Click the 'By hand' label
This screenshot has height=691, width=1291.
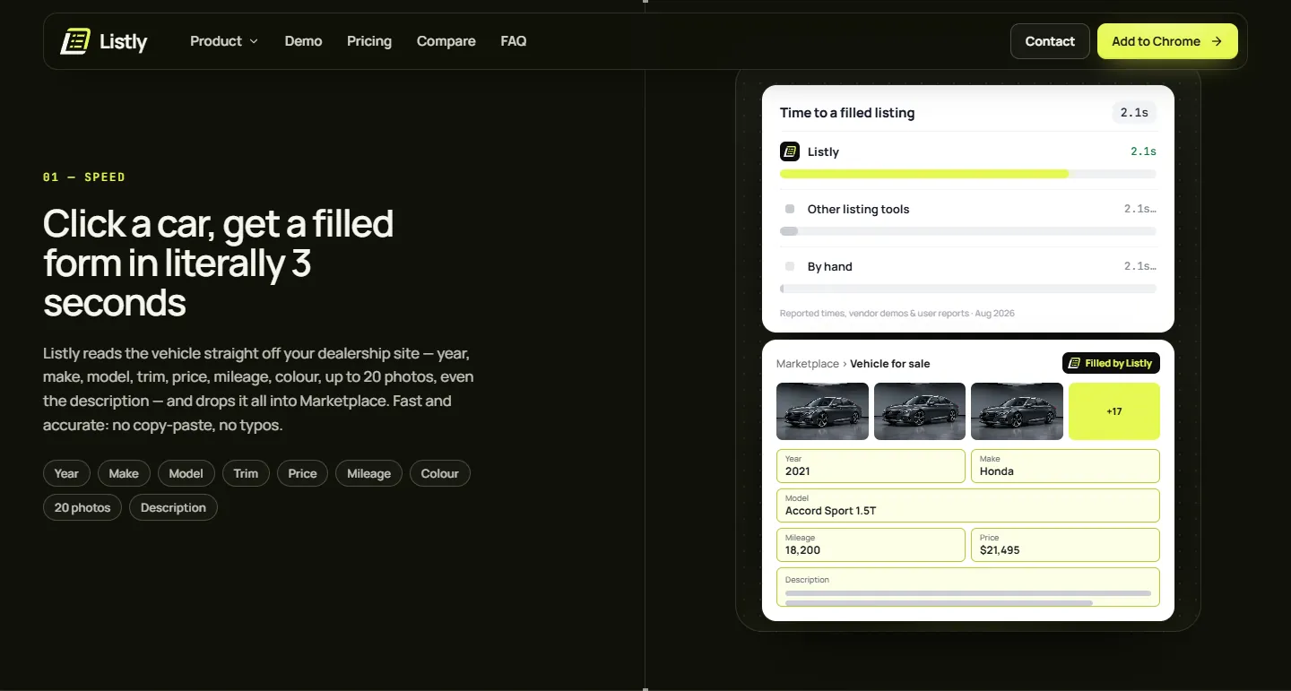pyautogui.click(x=830, y=266)
